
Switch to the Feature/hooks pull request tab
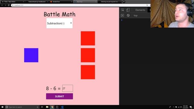click(37, 2)
